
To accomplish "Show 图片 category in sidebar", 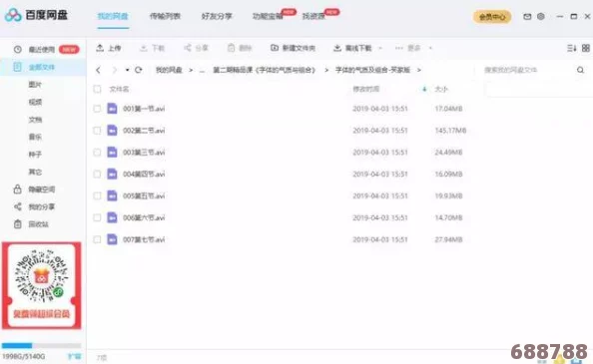I will (35, 85).
